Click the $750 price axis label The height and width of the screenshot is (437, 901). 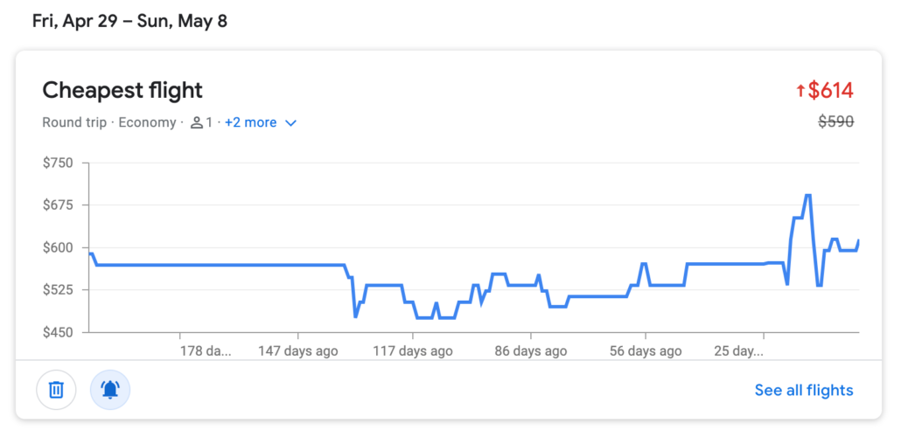[x=60, y=163]
